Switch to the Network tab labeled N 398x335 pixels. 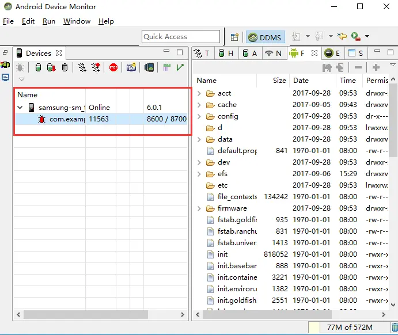(274, 54)
